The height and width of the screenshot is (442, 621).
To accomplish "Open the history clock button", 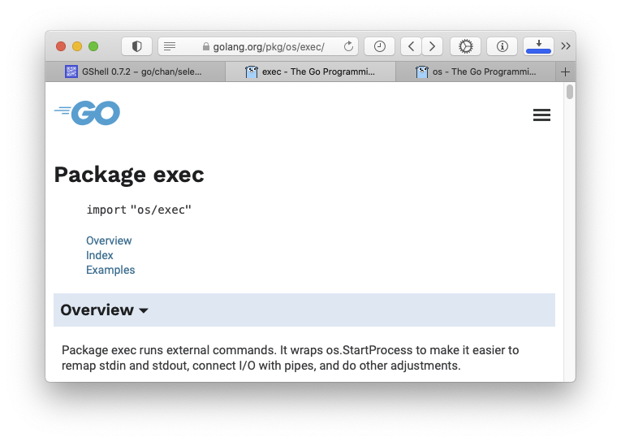I will [x=379, y=46].
